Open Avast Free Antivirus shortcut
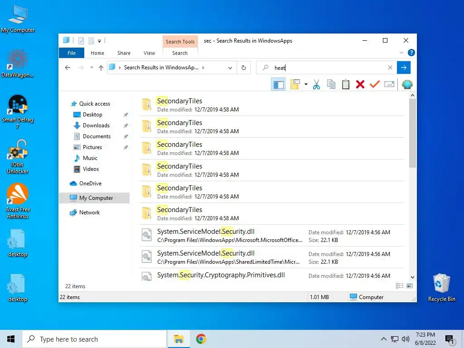 [18, 201]
